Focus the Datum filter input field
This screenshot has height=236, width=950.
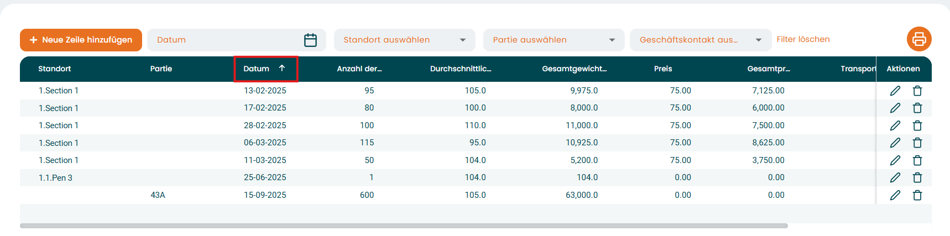pyautogui.click(x=237, y=40)
